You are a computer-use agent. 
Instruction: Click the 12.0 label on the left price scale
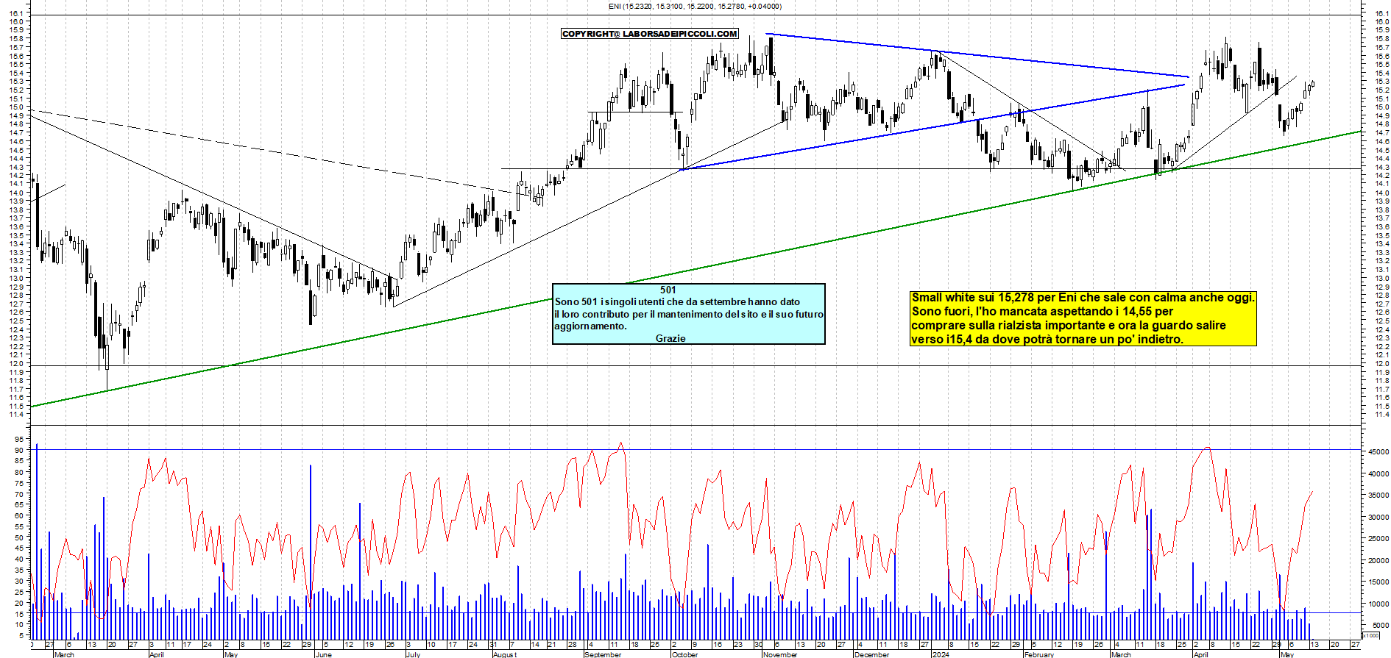coord(16,364)
